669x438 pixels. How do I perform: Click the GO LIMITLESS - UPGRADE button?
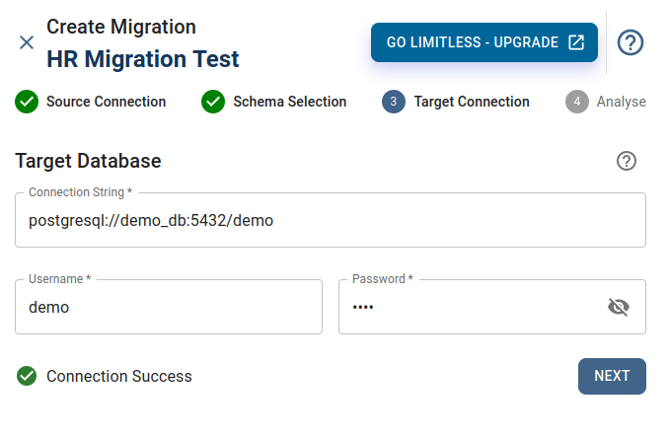tap(484, 42)
